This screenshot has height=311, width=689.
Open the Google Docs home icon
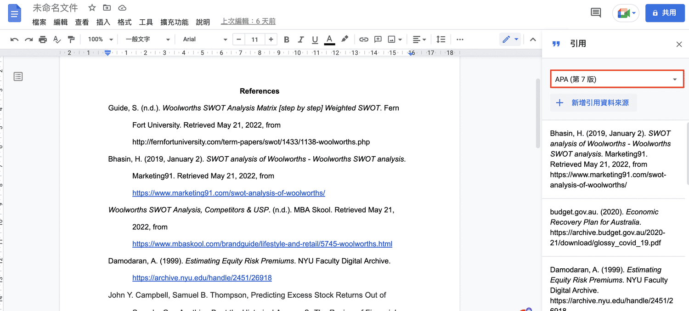point(15,14)
